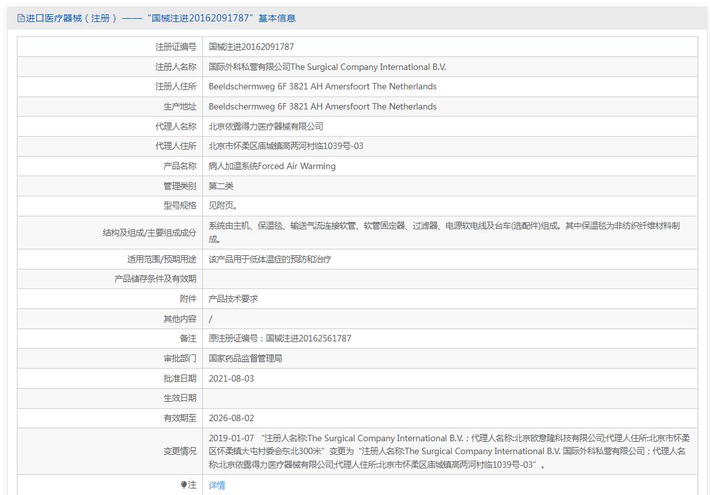
Task: Select approving department 国家药品监督管理局
Action: [246, 358]
